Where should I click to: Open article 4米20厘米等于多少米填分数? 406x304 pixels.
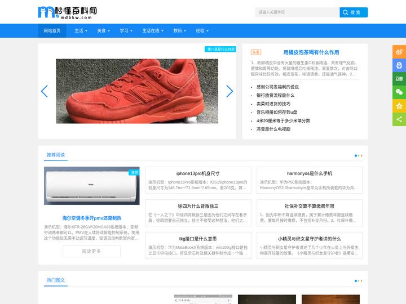click(283, 120)
